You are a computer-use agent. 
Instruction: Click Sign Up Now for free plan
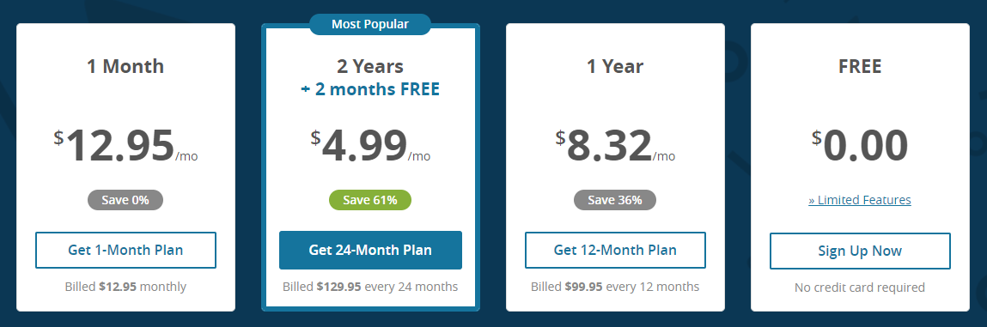point(860,251)
